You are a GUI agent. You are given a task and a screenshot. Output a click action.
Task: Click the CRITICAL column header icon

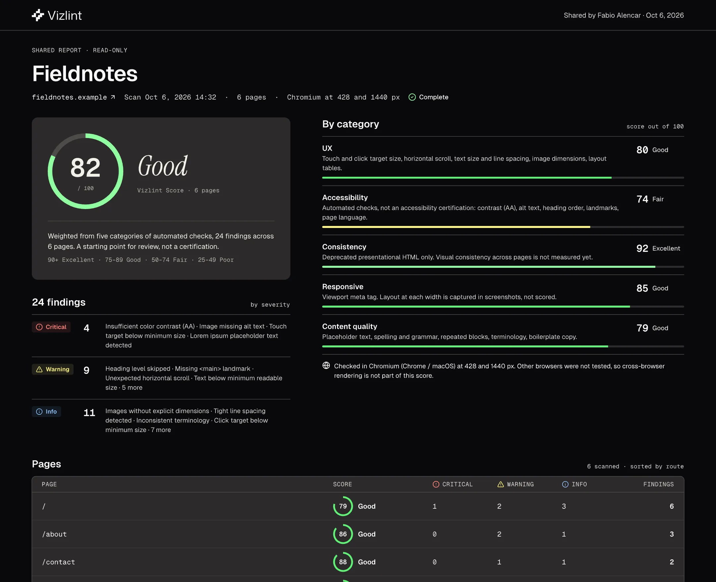coord(436,484)
